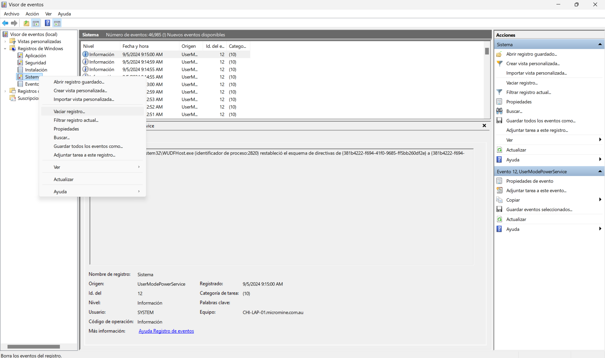Viewport: 605px width, 358px height.
Task: Open the Acción menu in menu bar
Action: pyautogui.click(x=32, y=14)
